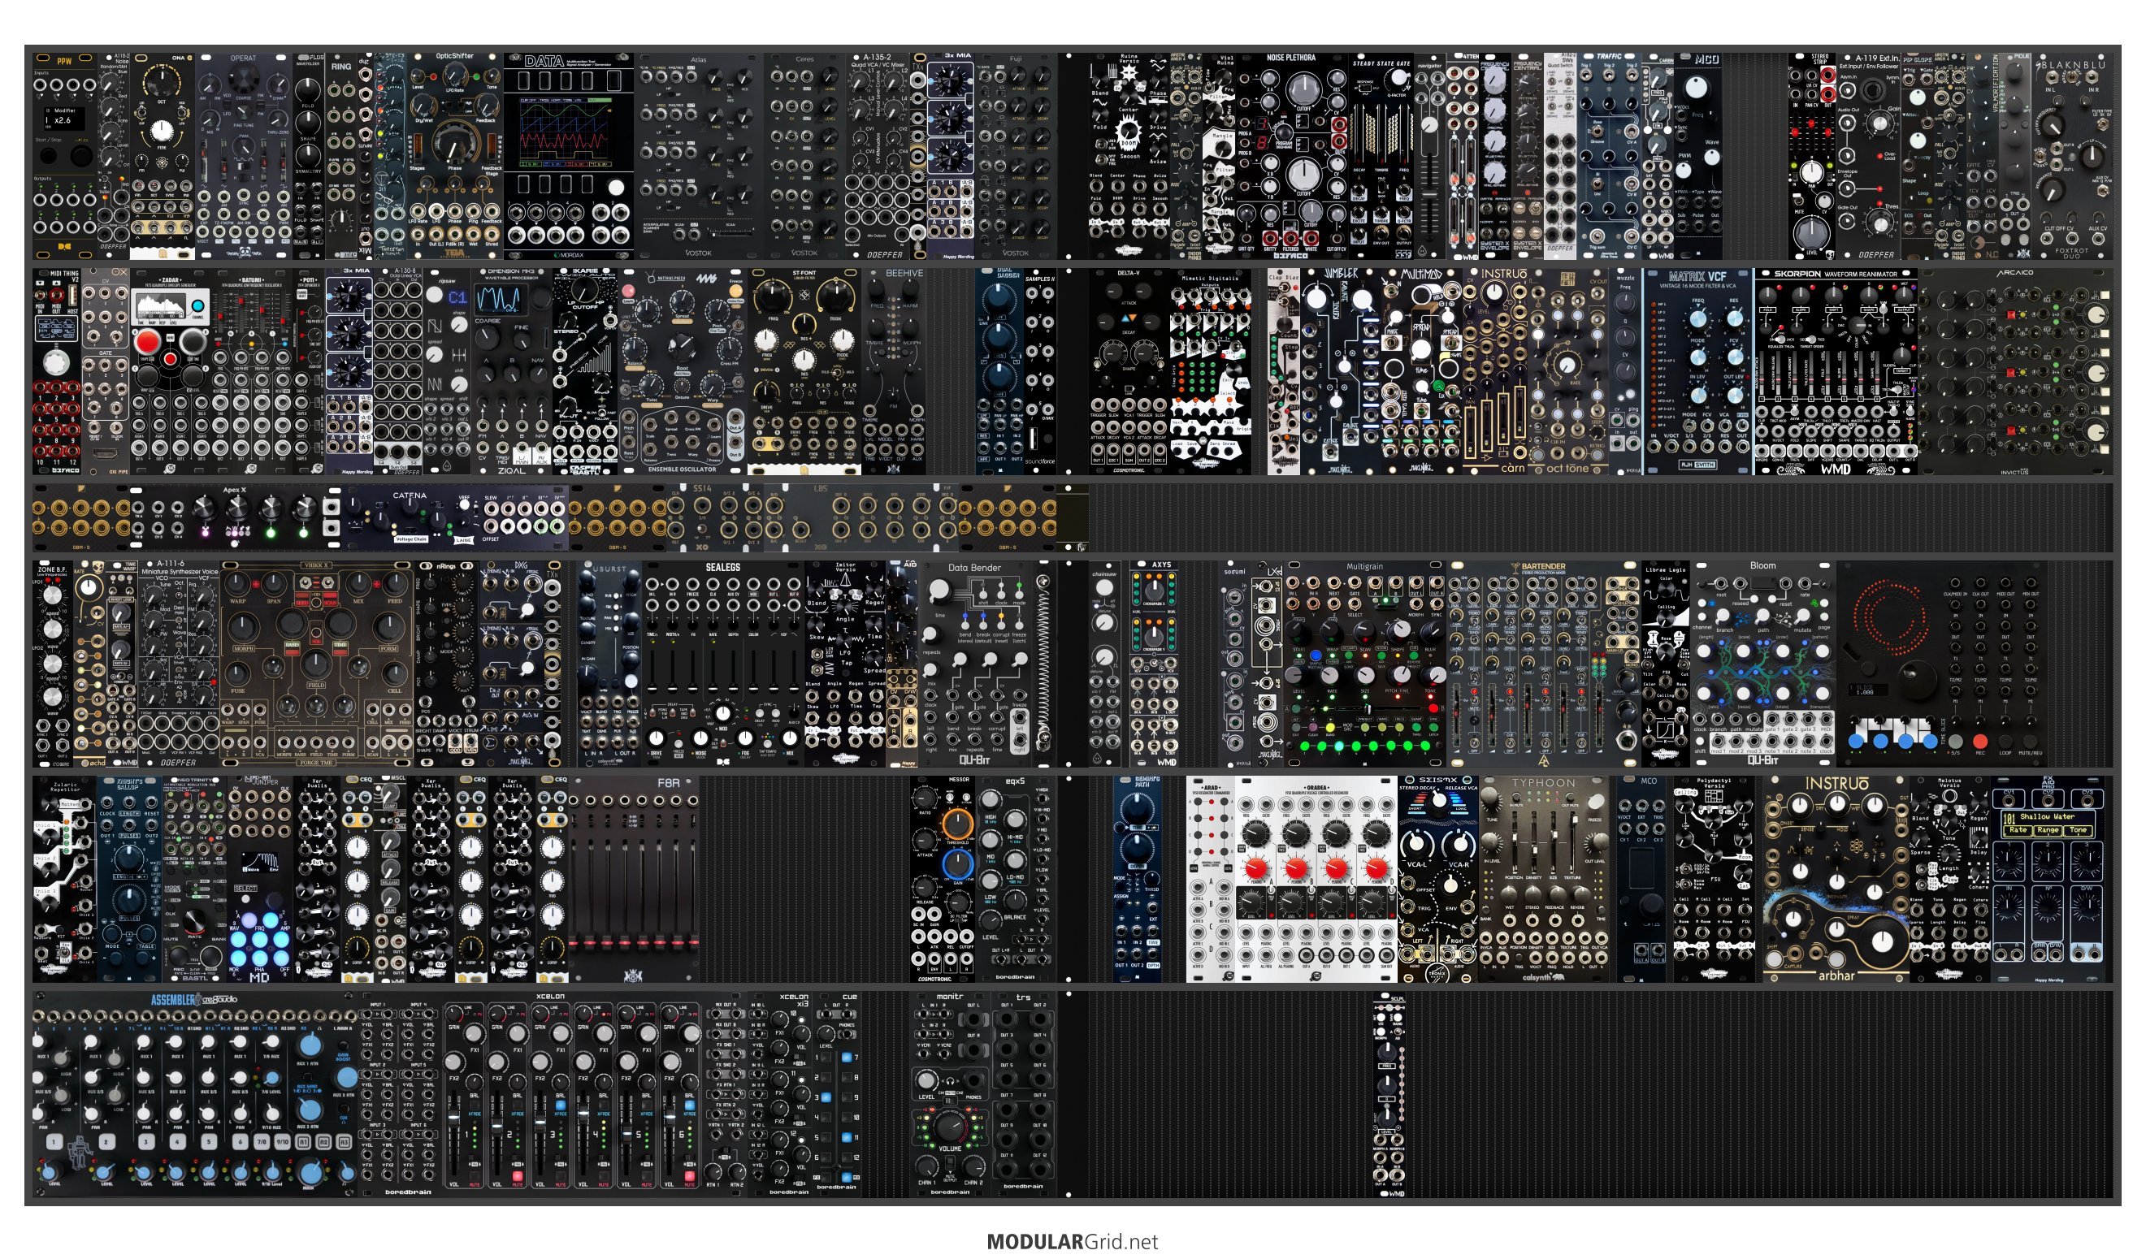The image size is (2146, 1259).
Task: Open the Mimetic Digitalis module
Action: point(1210,371)
